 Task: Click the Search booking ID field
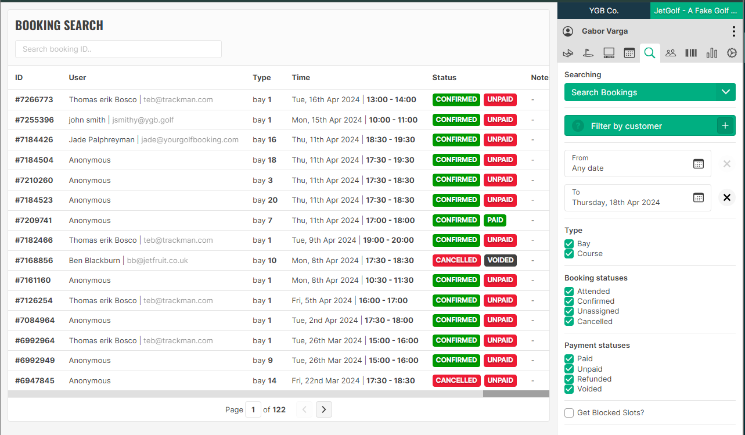pyautogui.click(x=118, y=49)
